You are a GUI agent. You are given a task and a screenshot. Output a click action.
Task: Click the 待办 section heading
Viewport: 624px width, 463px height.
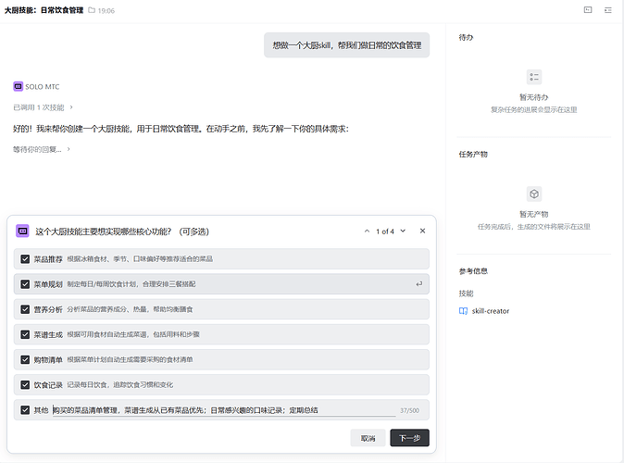coord(466,37)
